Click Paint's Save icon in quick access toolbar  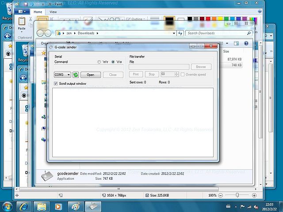coord(26,4)
